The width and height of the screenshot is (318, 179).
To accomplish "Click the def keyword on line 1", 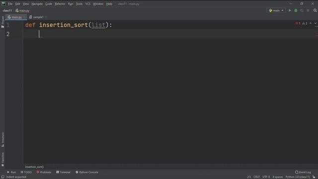I will pyautogui.click(x=30, y=25).
